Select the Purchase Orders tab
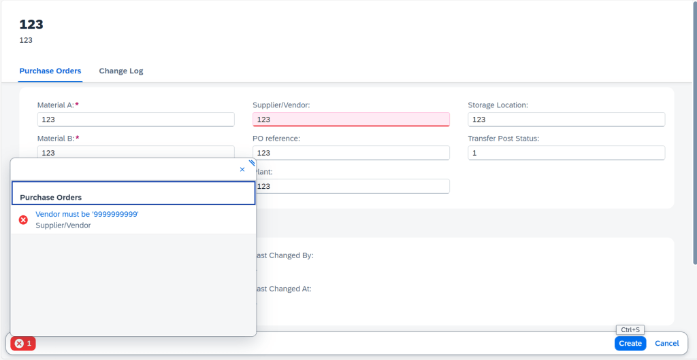 coord(50,71)
